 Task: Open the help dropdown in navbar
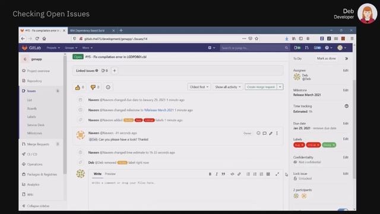tap(328, 48)
